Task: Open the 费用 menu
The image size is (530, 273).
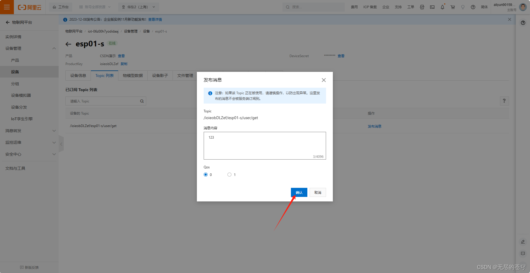Action: 354,7
